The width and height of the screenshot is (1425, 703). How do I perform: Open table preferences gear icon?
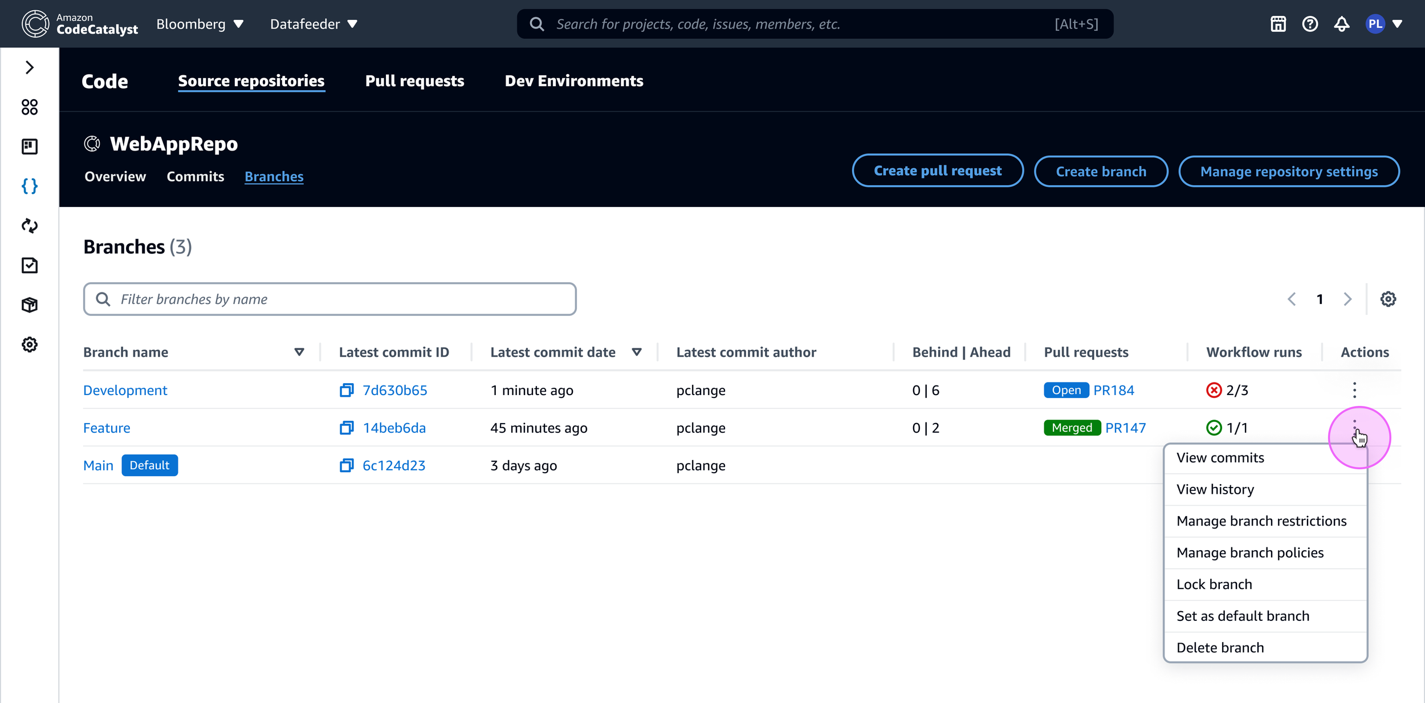click(1388, 299)
